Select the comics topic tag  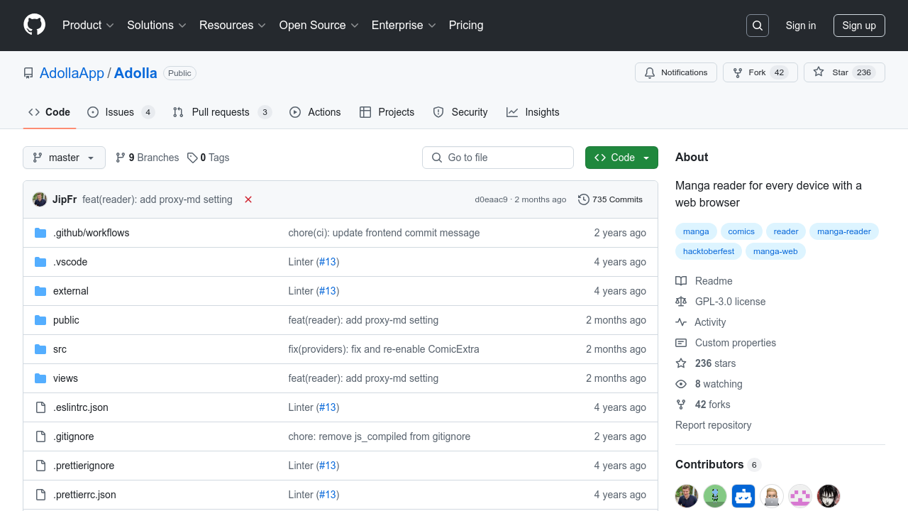tap(741, 231)
